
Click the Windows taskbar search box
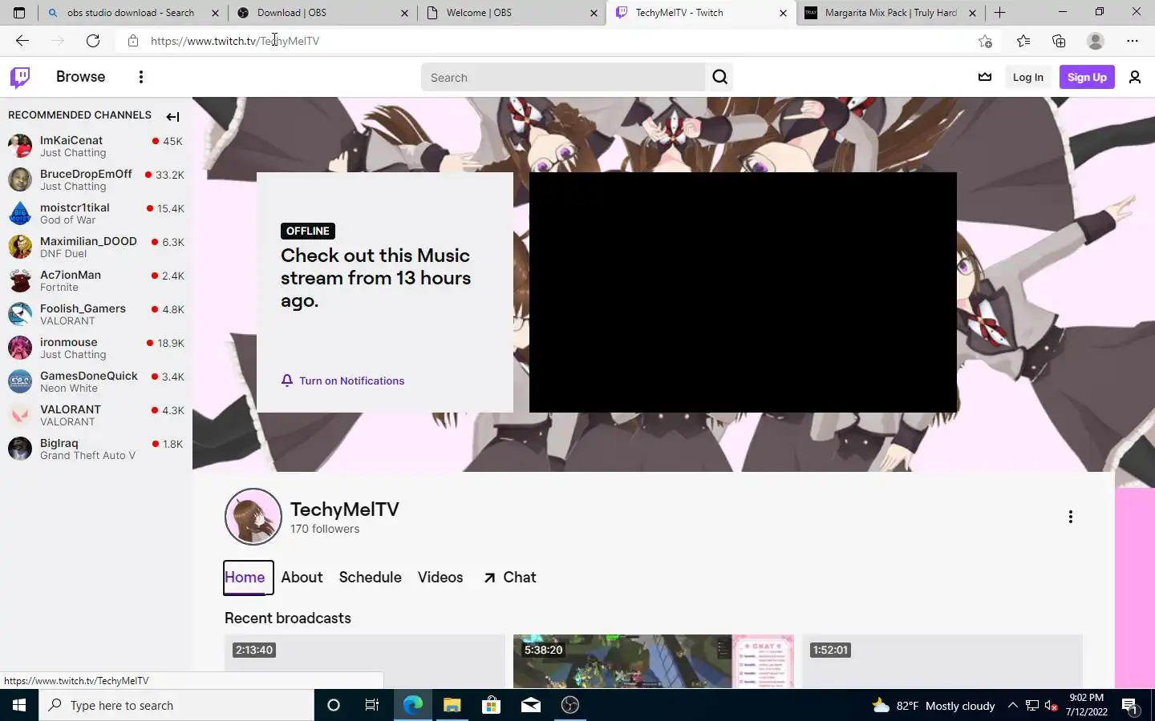click(x=176, y=705)
